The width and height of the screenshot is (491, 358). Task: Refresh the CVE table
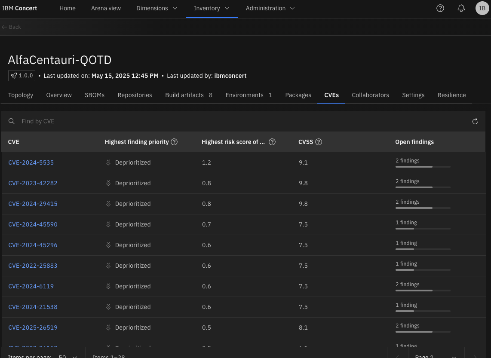475,121
